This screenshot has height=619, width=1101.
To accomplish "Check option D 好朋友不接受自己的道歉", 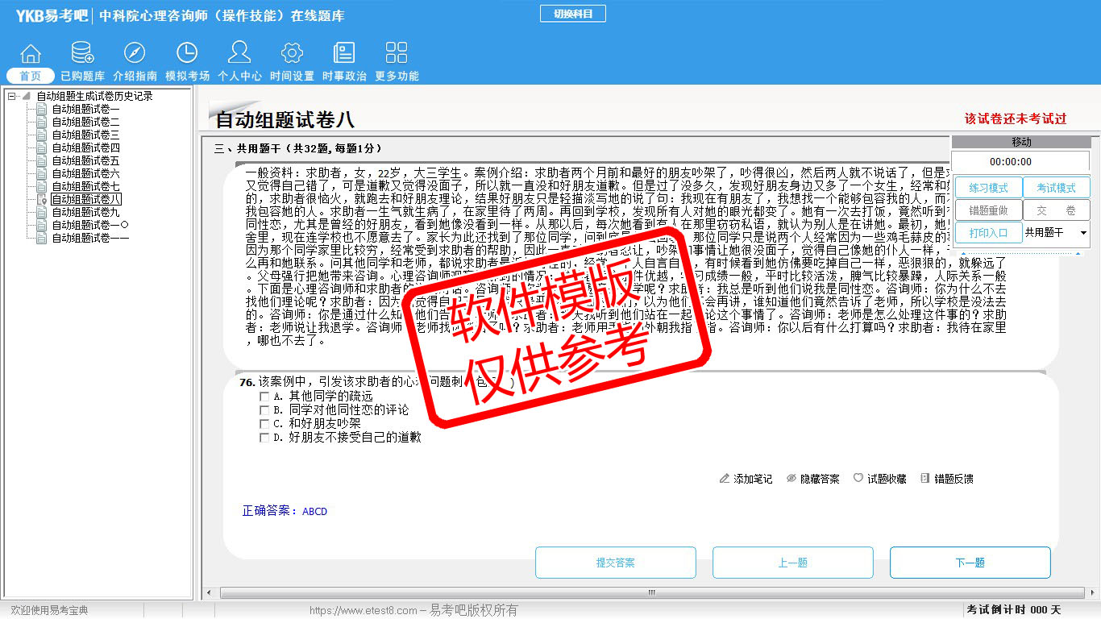I will [264, 438].
